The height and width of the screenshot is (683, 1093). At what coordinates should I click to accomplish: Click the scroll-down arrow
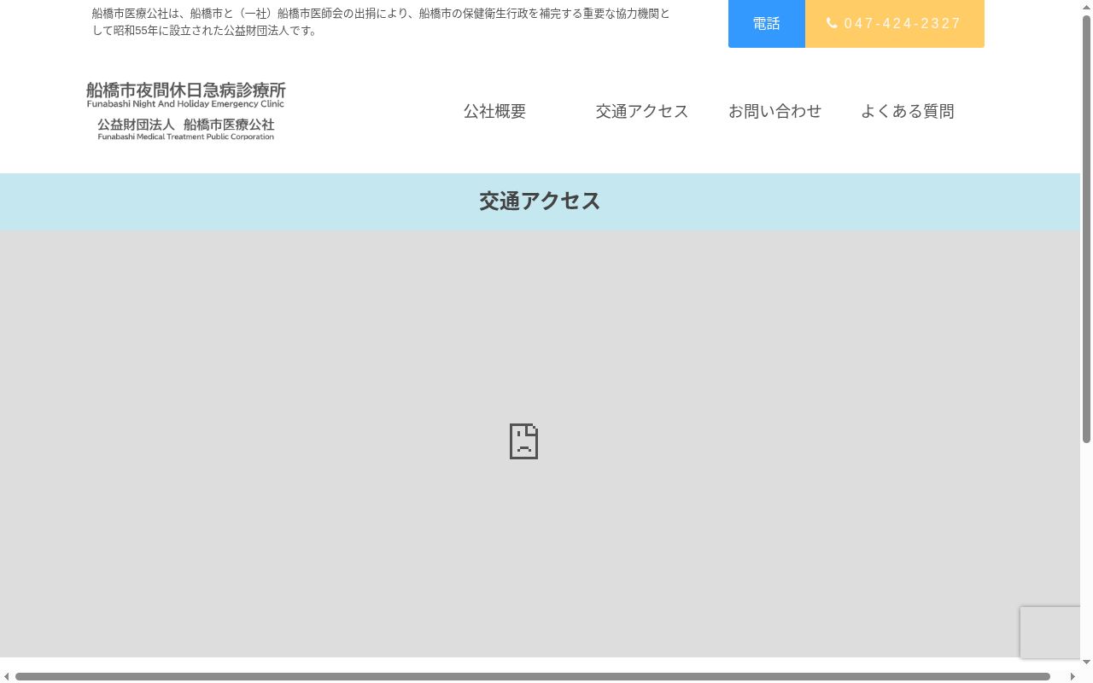pyautogui.click(x=1086, y=663)
